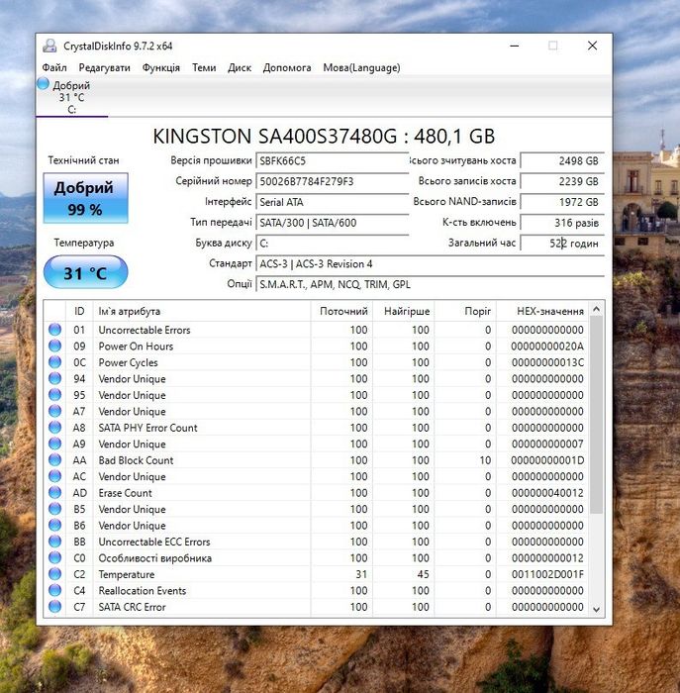Screen dimensions: 680x693
Task: Open the Мова(Language) menu
Action: tap(361, 67)
